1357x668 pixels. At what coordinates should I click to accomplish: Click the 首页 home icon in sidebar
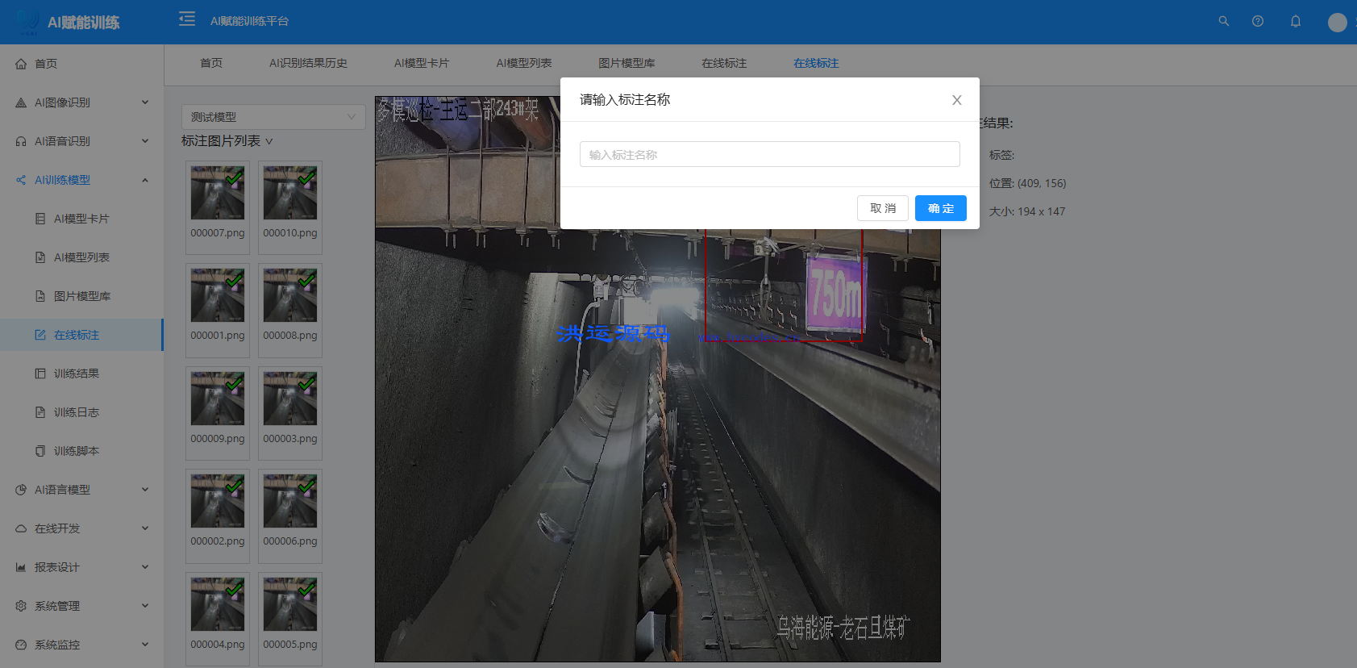coord(21,64)
